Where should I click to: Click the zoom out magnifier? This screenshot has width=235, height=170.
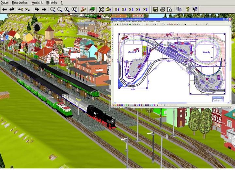coord(60,9)
